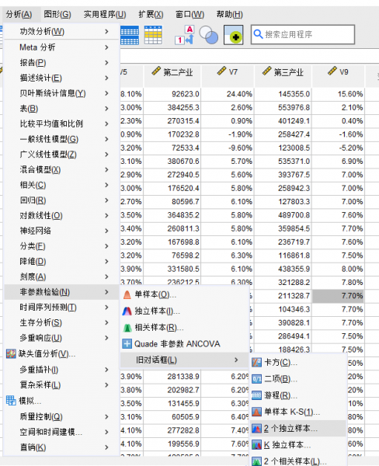Click the ruler icon beside V7 column

[222, 71]
